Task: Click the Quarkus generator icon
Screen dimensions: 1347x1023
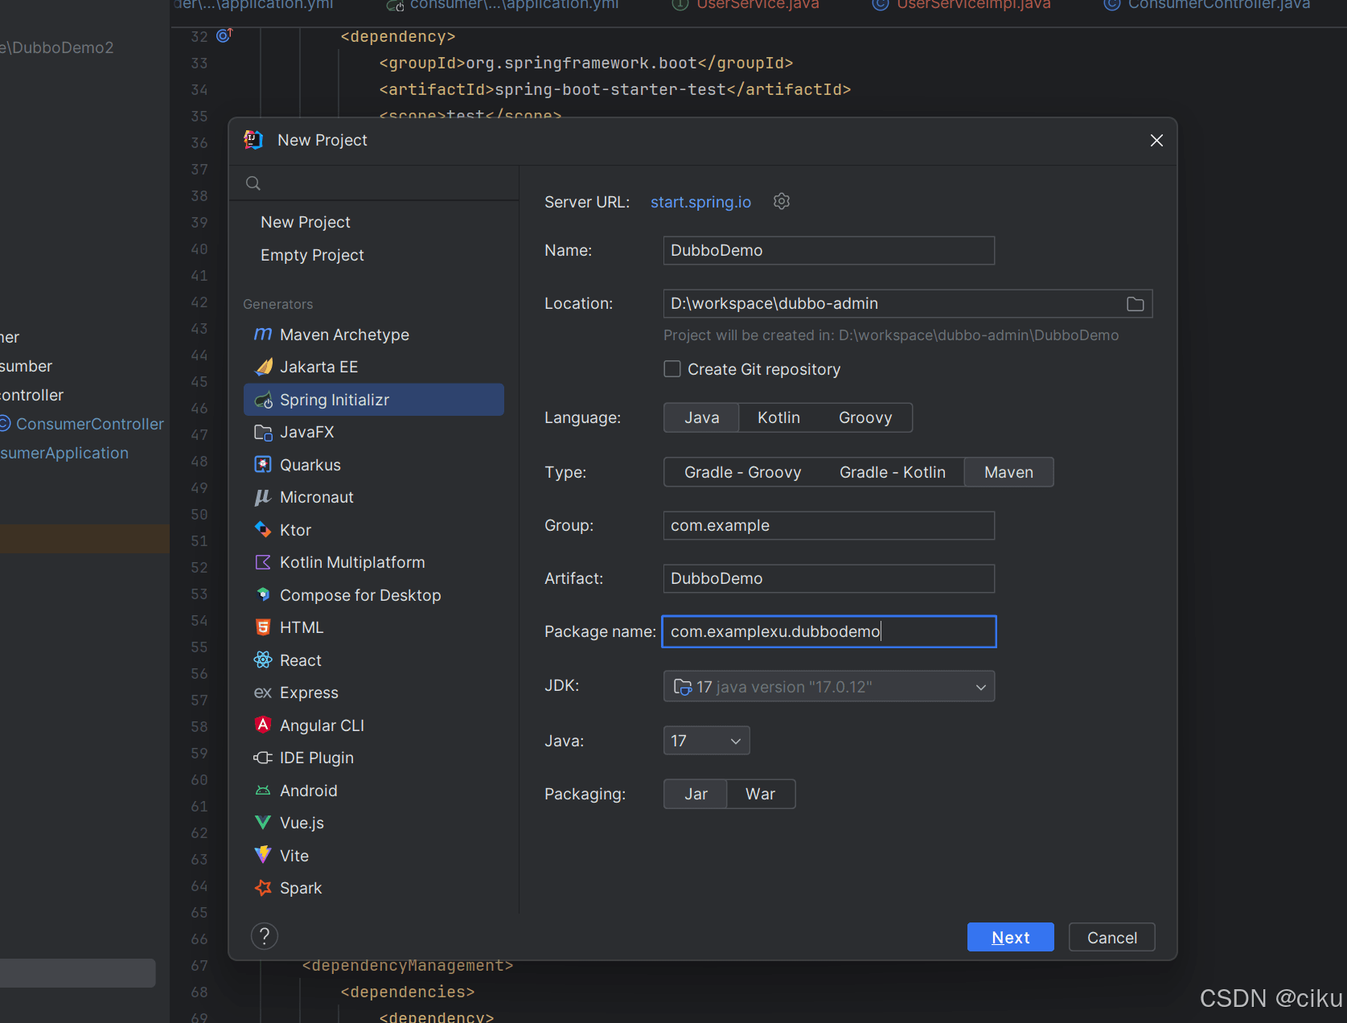Action: pyautogui.click(x=263, y=465)
